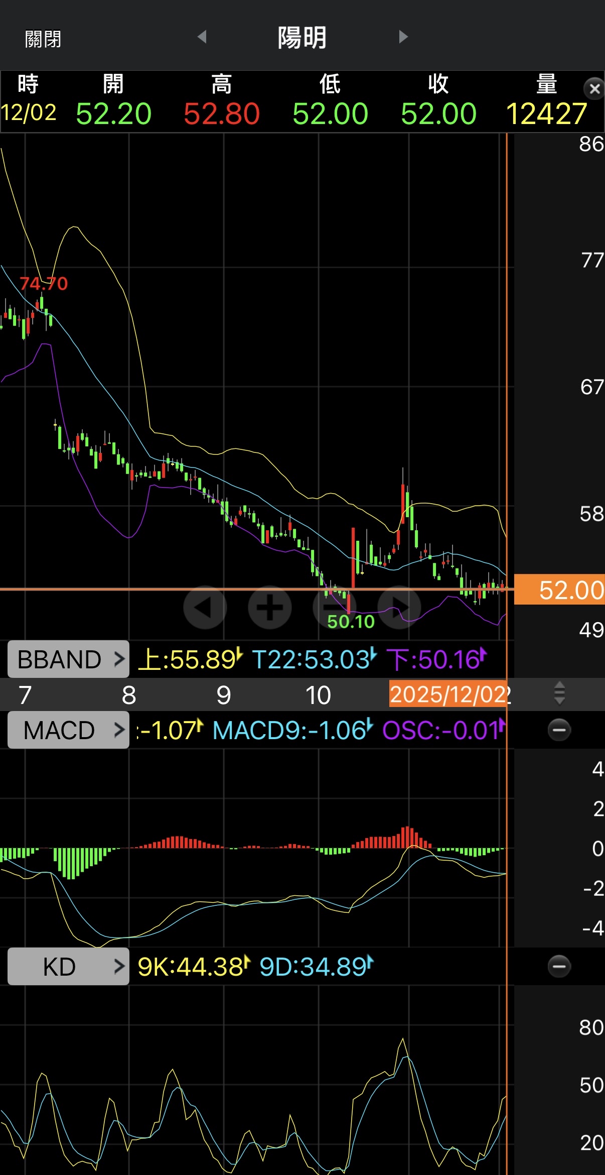This screenshot has width=605, height=1175.
Task: Go to next stock with right arrow
Action: [x=403, y=37]
